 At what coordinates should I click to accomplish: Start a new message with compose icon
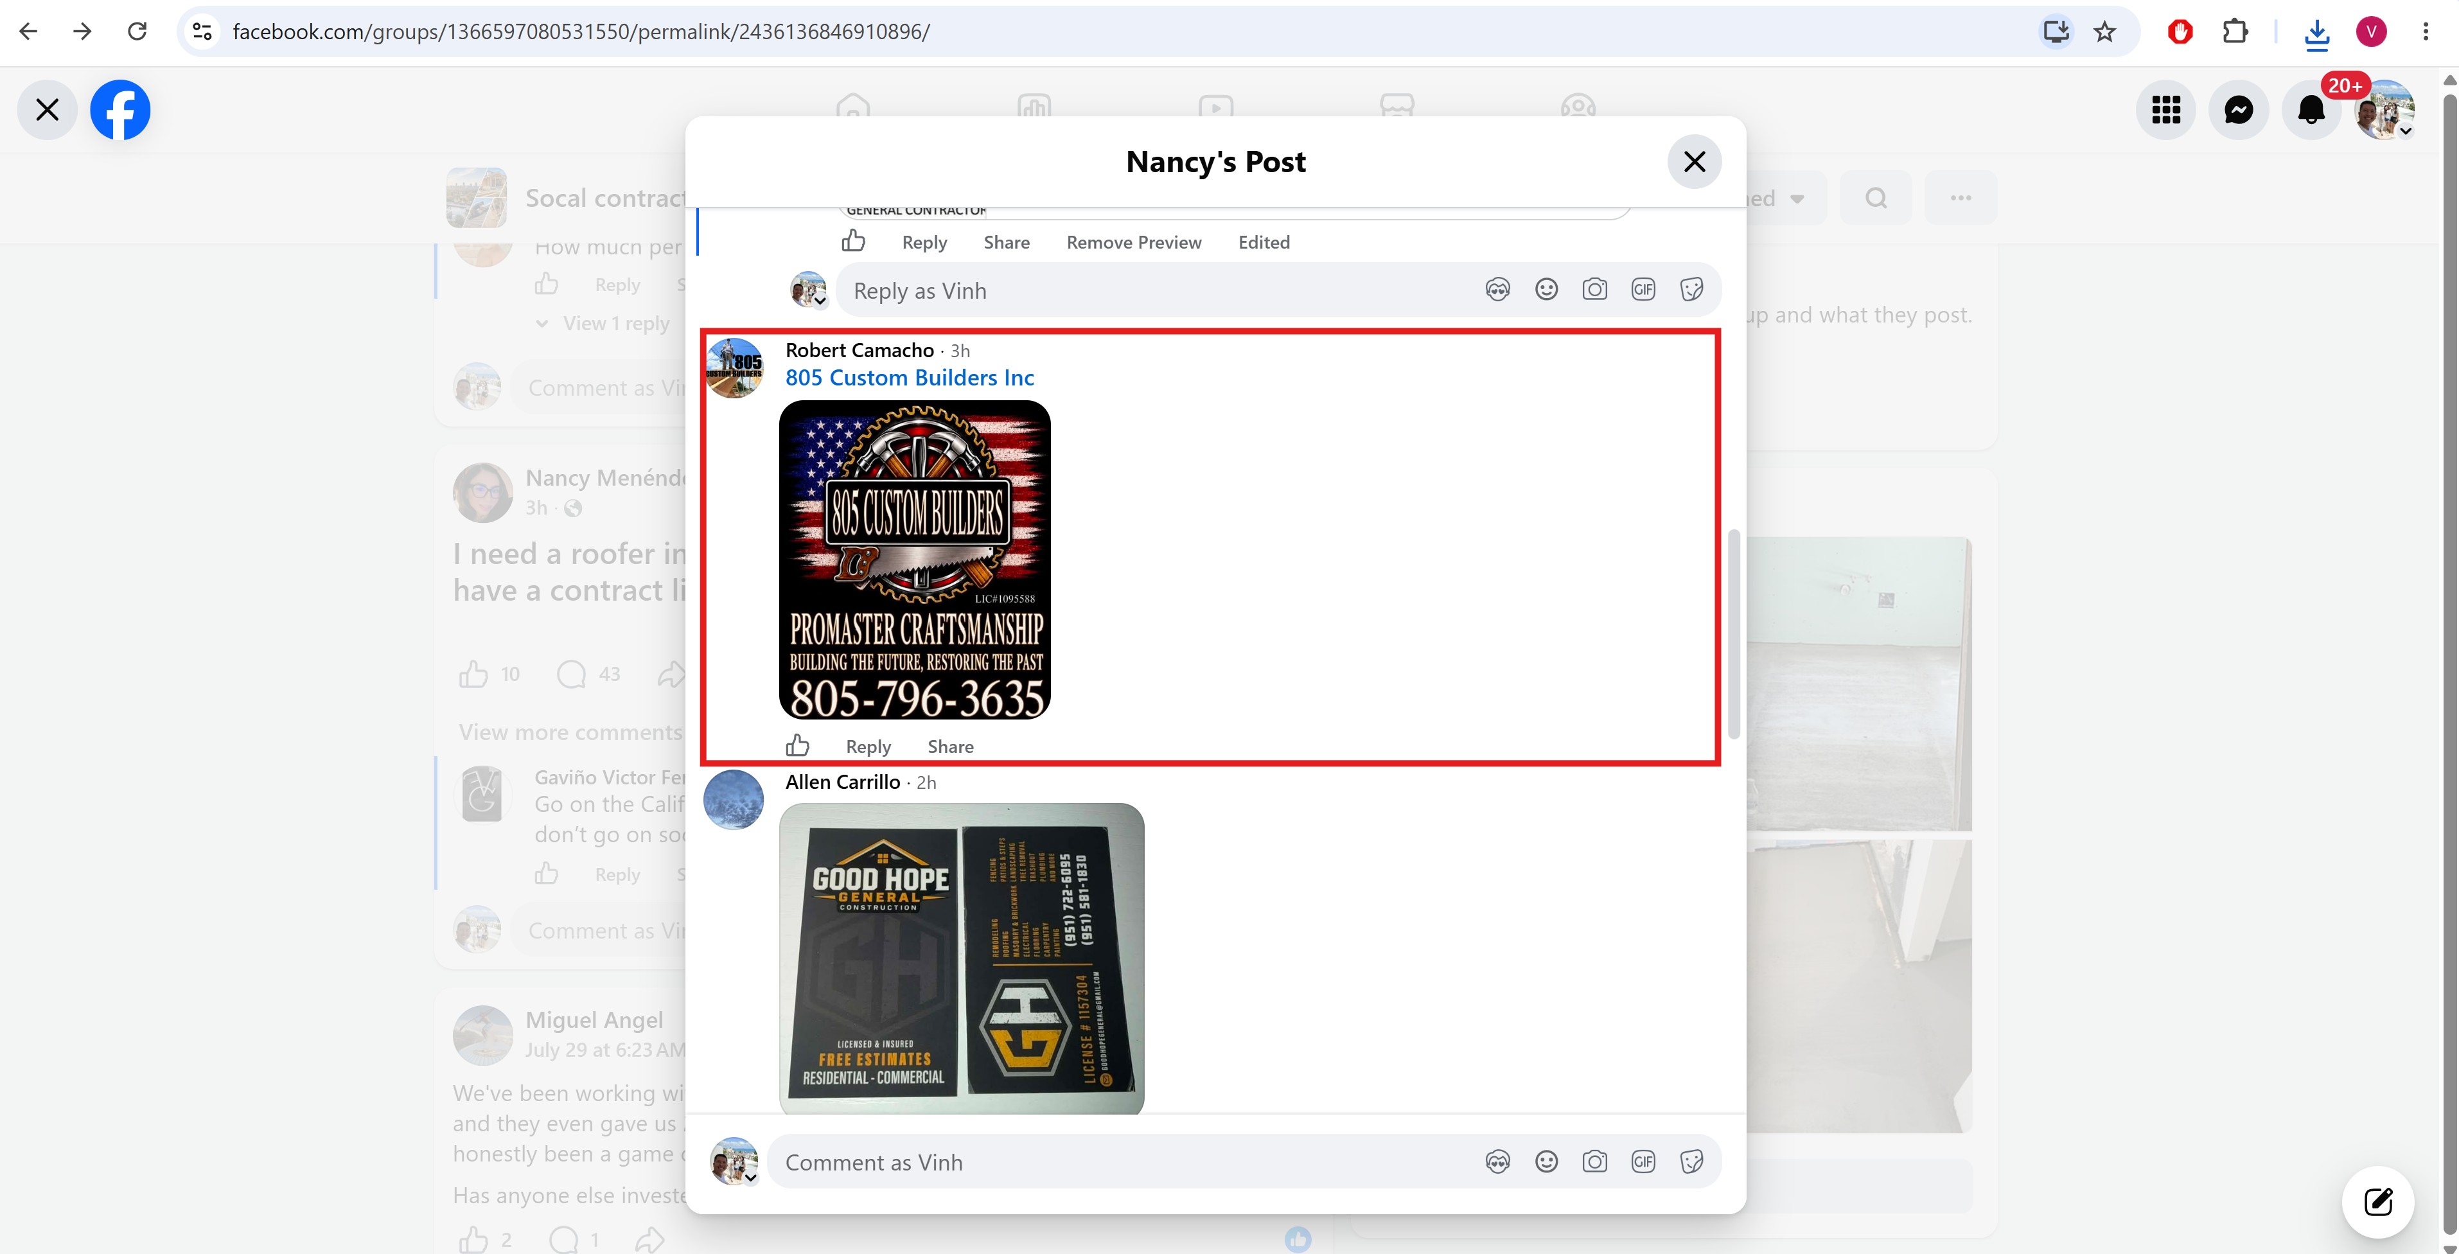coord(2378,1201)
